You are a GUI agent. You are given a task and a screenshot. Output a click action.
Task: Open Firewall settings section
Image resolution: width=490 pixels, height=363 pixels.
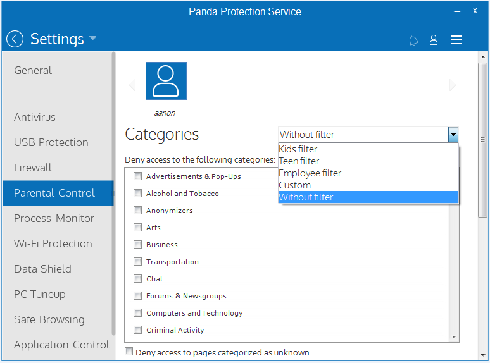pos(33,168)
